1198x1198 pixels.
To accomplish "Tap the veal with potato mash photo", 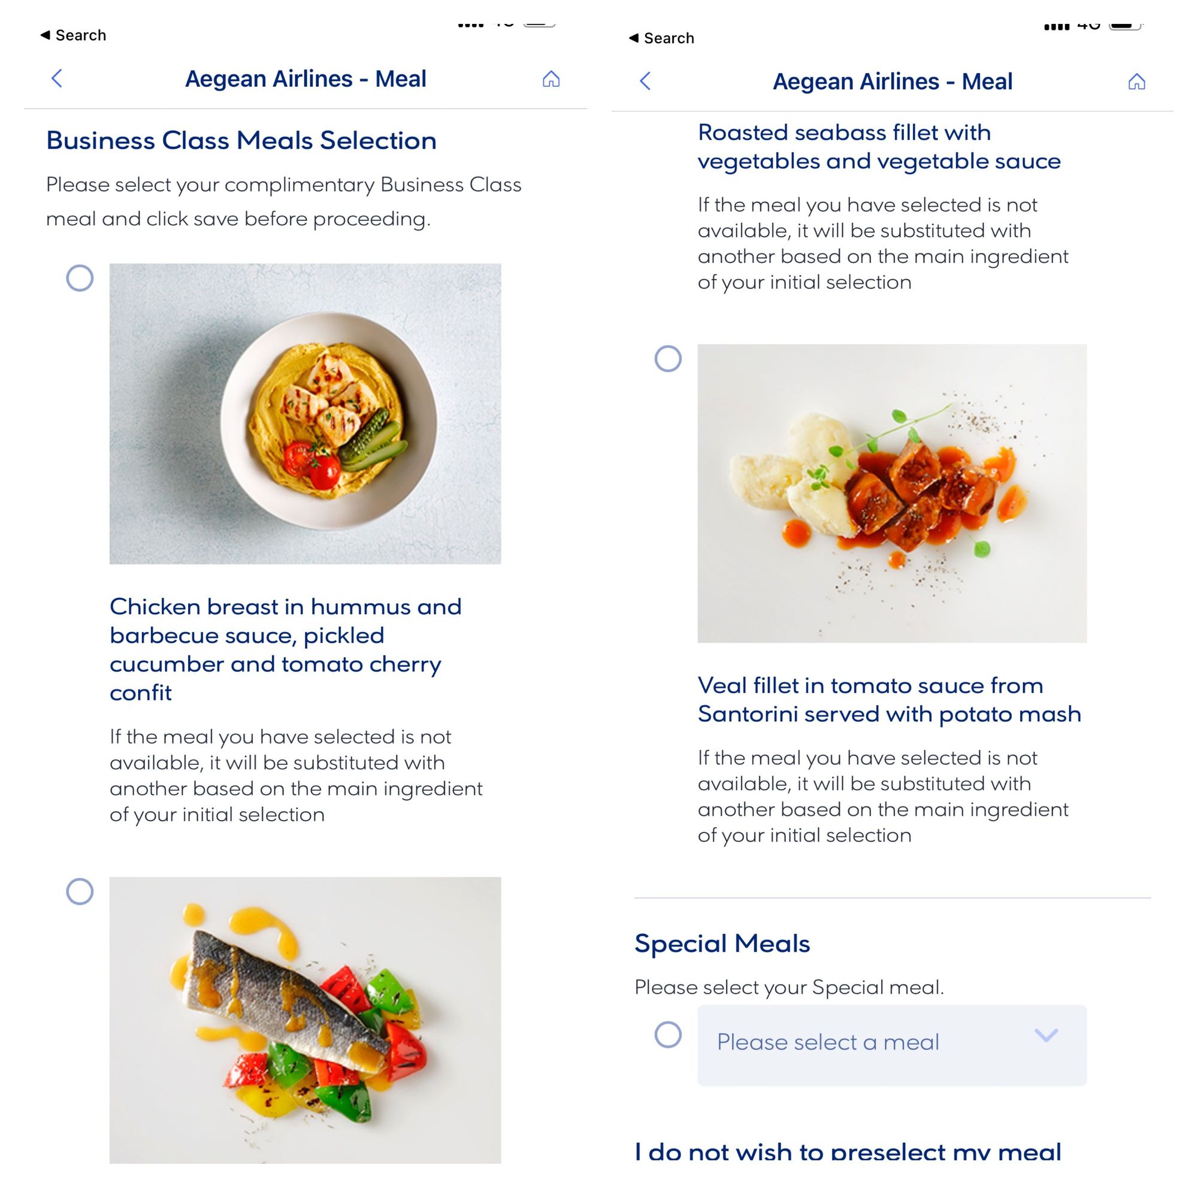I will (x=892, y=493).
